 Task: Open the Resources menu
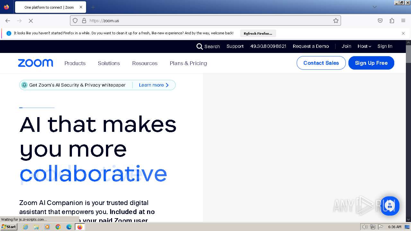point(145,63)
